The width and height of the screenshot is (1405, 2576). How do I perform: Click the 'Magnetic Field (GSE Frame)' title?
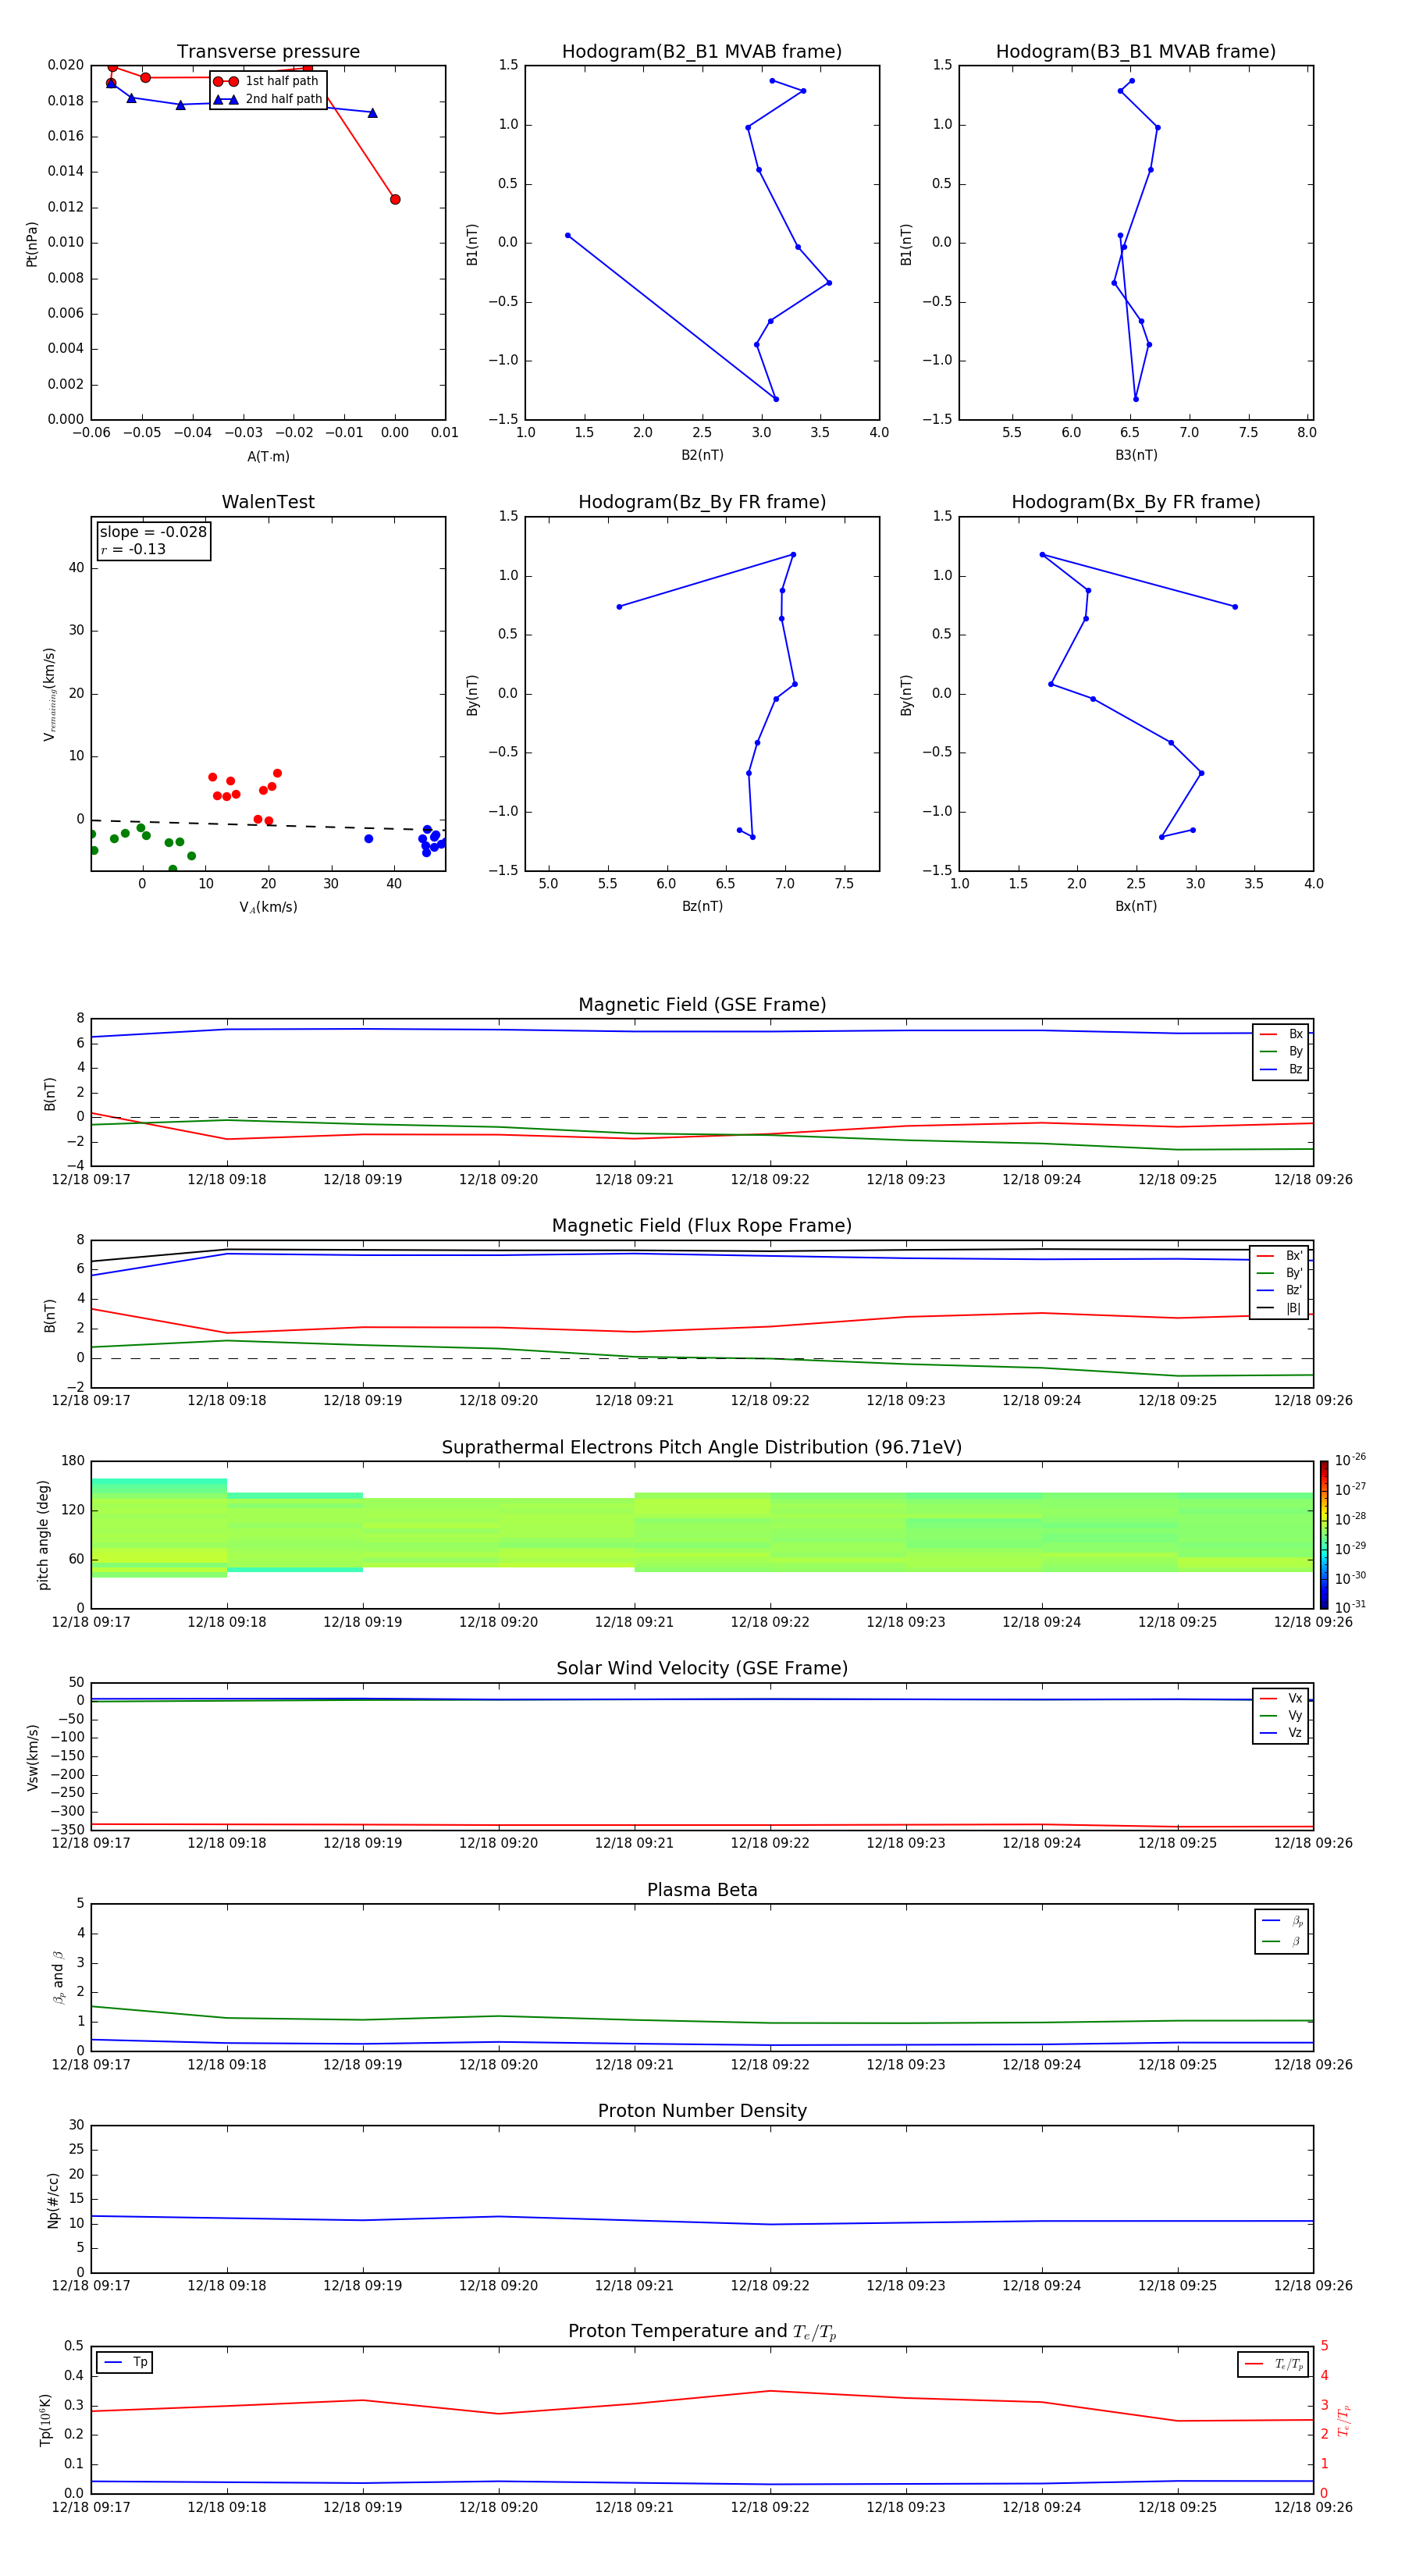pyautogui.click(x=702, y=1004)
